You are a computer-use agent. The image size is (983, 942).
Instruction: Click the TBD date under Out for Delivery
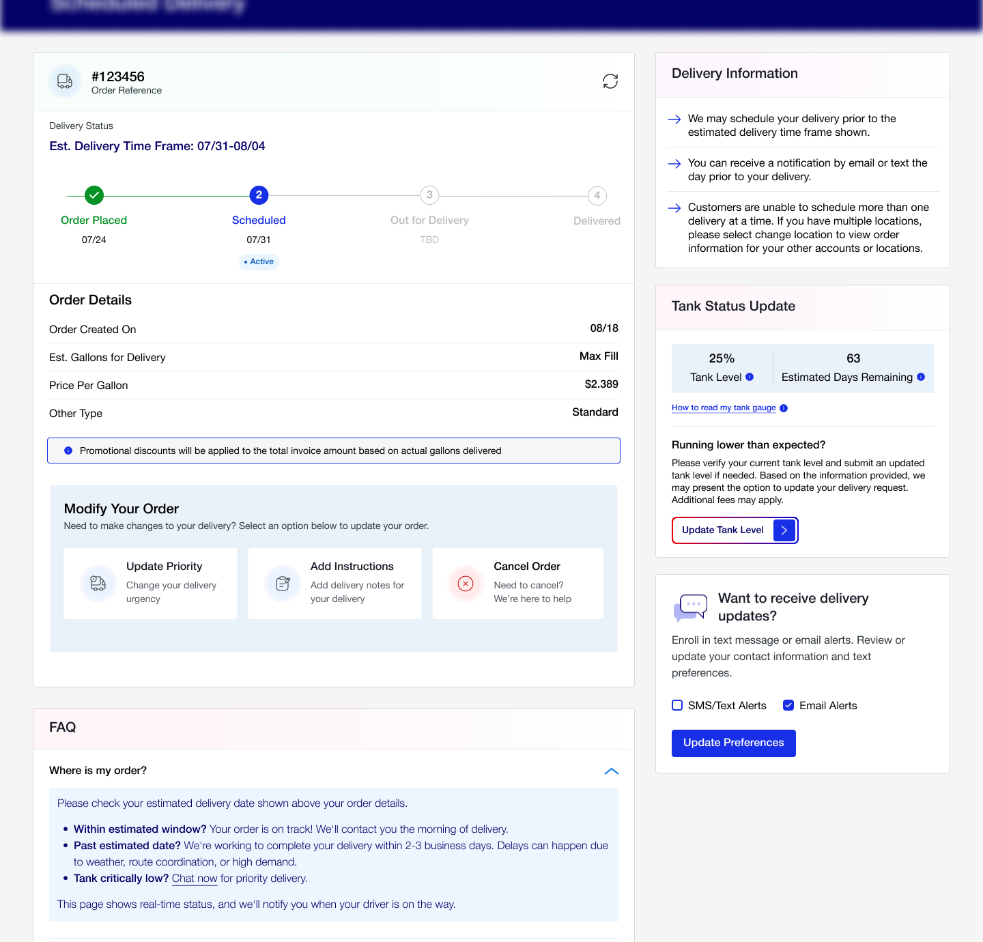click(x=429, y=240)
